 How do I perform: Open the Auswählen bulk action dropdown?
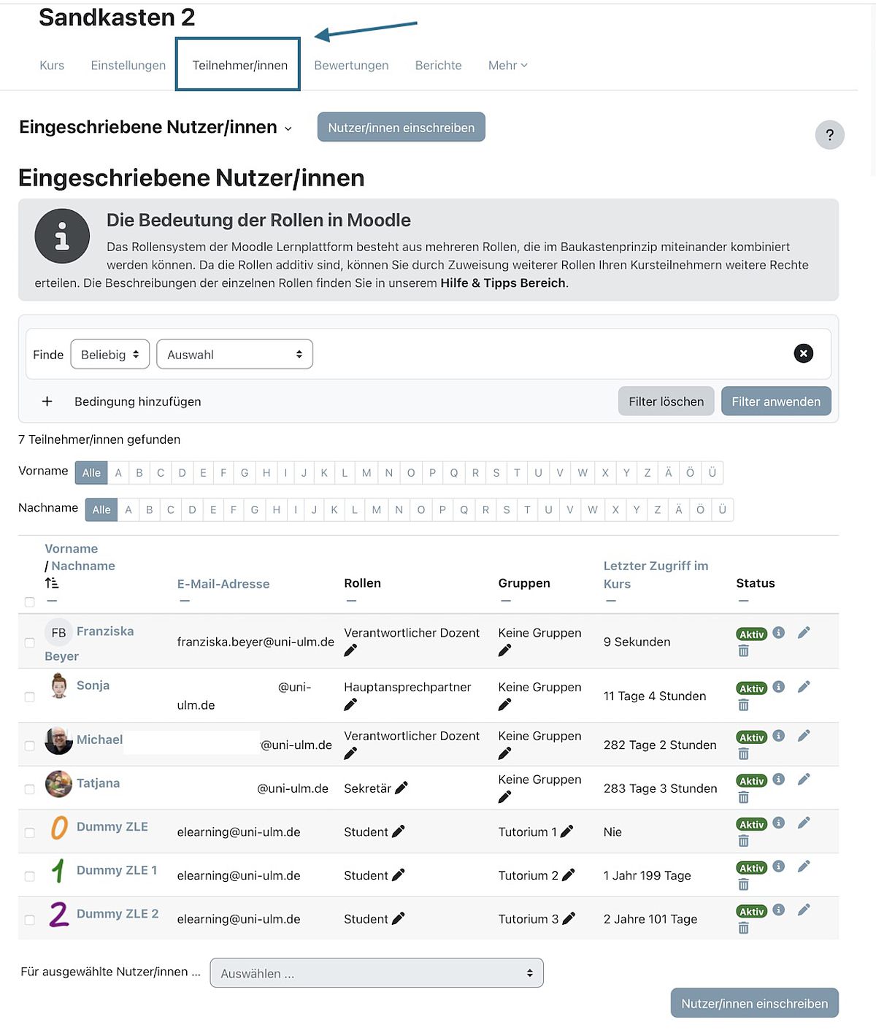(377, 973)
